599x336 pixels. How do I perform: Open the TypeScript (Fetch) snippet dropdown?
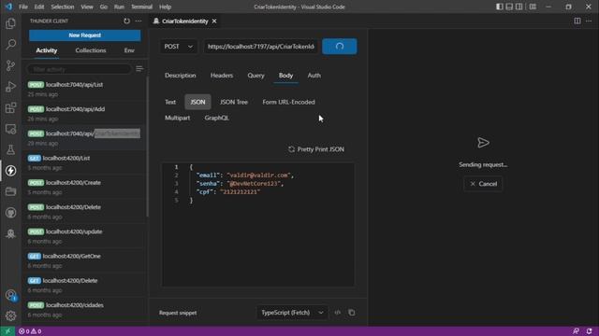(292, 313)
